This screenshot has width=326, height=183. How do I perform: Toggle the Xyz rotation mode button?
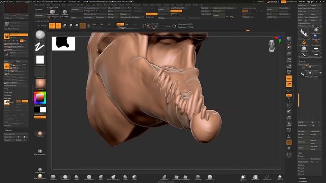click(x=289, y=95)
